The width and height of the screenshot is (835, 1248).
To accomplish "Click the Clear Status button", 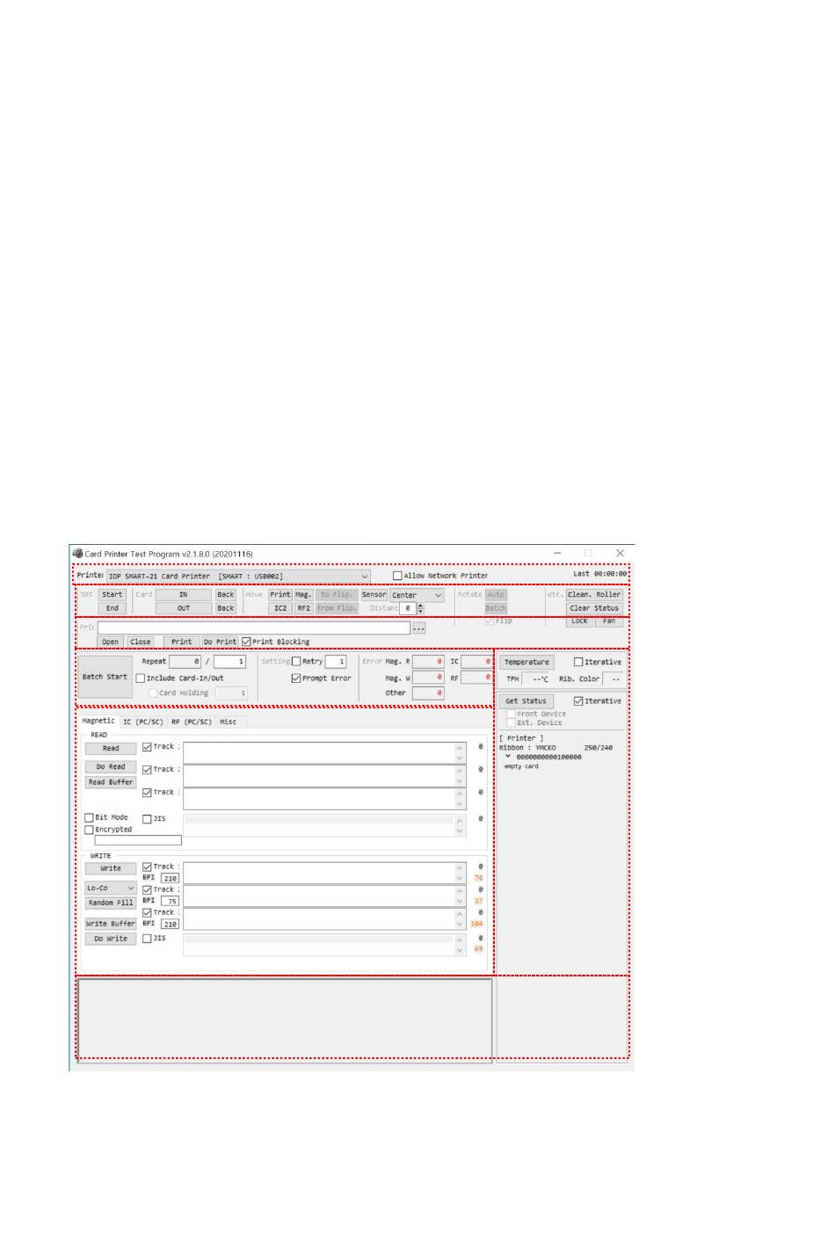I will click(594, 608).
